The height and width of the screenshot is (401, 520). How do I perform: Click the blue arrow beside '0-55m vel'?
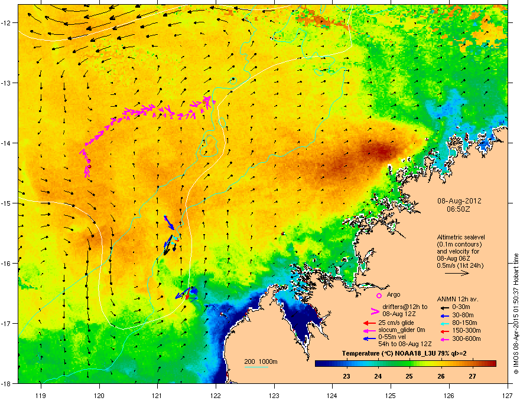tap(370, 338)
